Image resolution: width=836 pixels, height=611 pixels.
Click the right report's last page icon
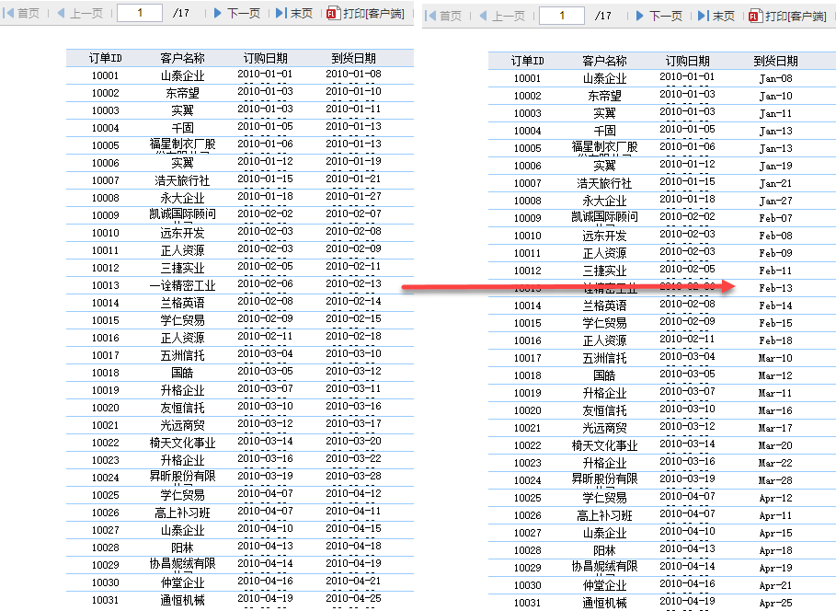pyautogui.click(x=704, y=16)
